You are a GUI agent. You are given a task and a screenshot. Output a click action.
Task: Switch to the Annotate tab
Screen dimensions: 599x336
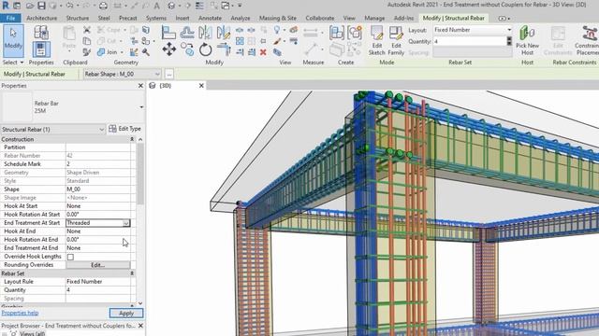click(x=210, y=18)
